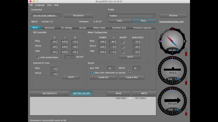This screenshot has width=218, height=122.
Task: Click the CALIB.ACC button
Action: 104,77
